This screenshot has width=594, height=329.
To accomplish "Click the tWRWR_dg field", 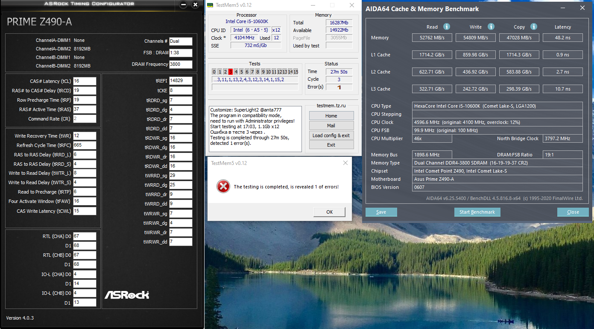I will [181, 223].
